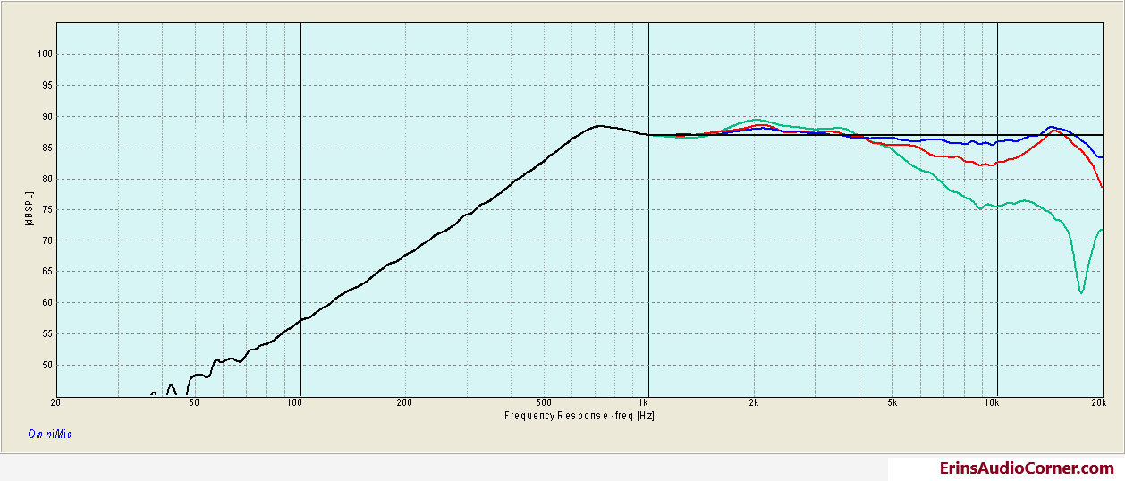Viewport: 1125px width, 481px height.
Task: Click the 100 dB y-axis value
Action: (47, 55)
